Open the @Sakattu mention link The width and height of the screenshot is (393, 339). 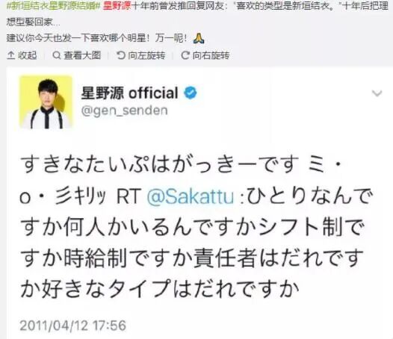coord(191,196)
